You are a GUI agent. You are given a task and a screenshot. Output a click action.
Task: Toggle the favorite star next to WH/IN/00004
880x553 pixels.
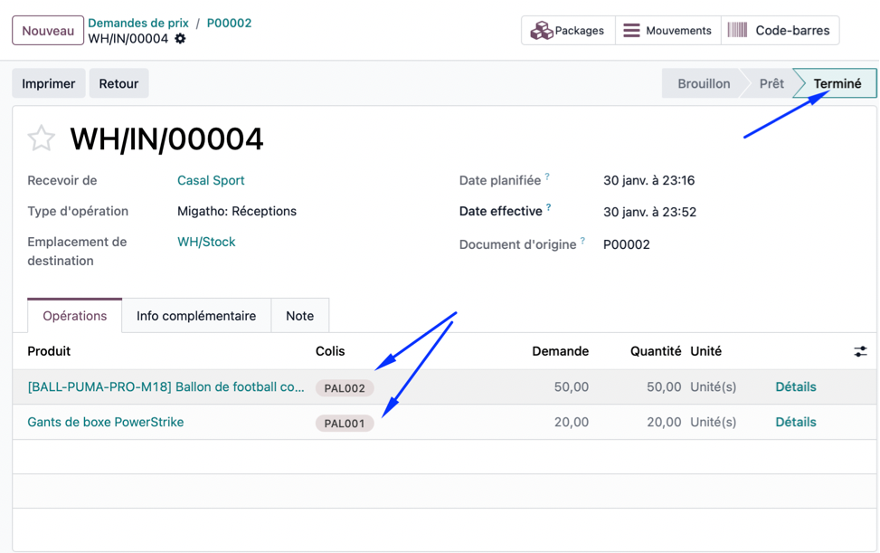click(42, 138)
